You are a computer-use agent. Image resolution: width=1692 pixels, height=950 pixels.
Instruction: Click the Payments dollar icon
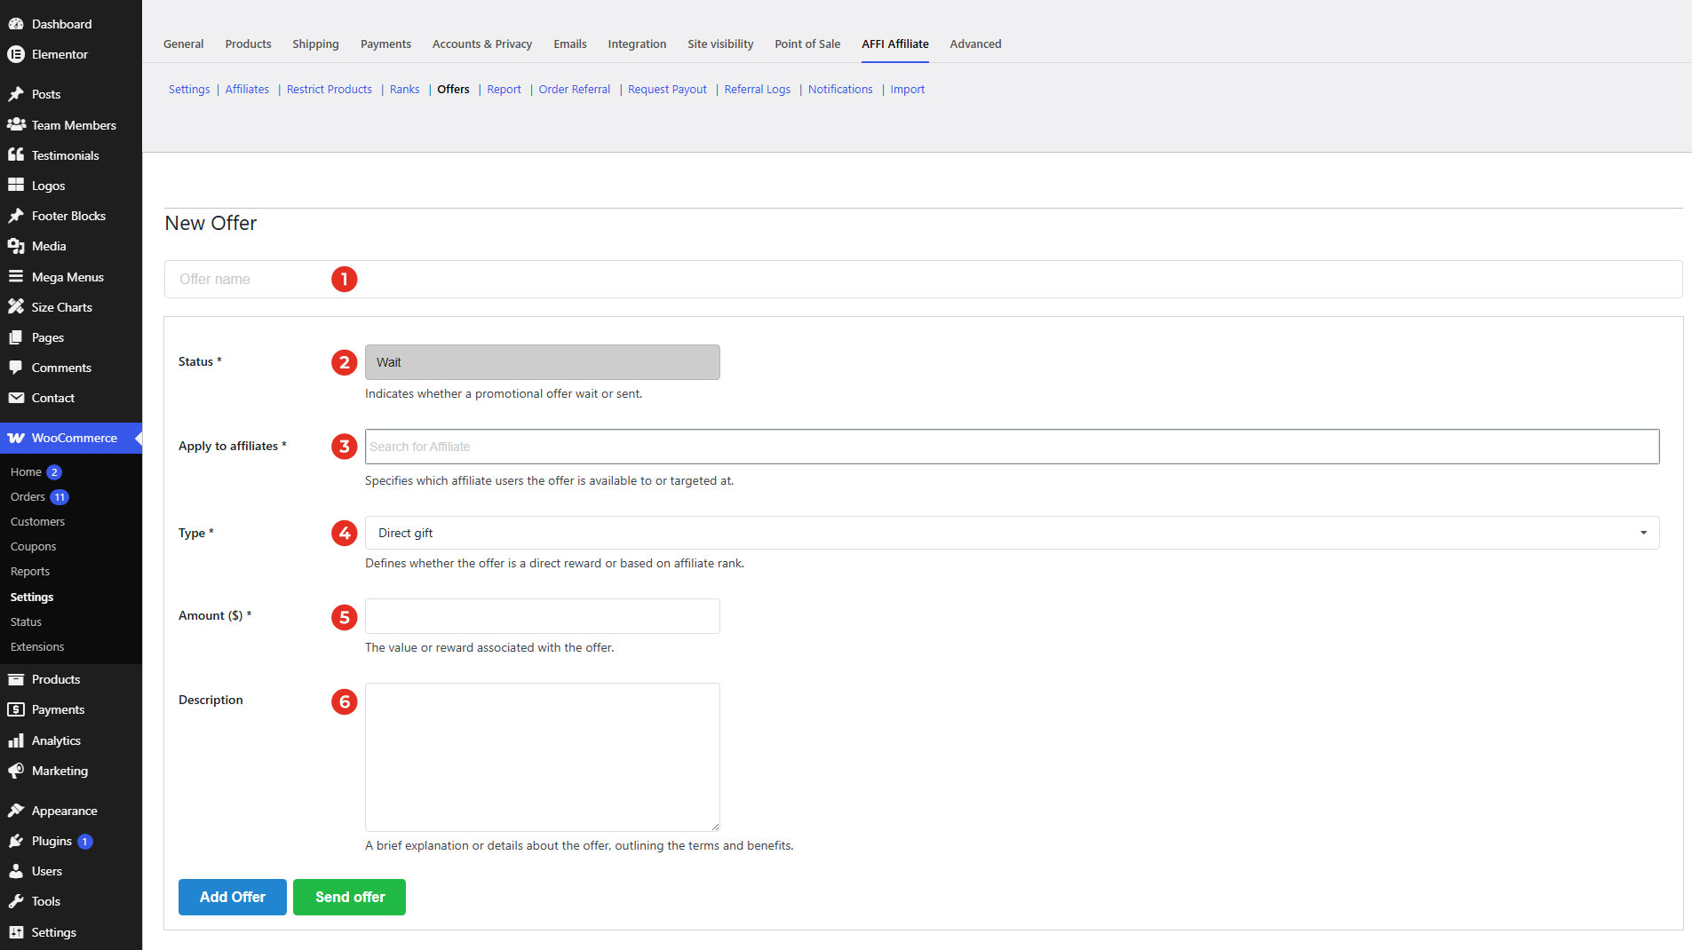point(16,709)
